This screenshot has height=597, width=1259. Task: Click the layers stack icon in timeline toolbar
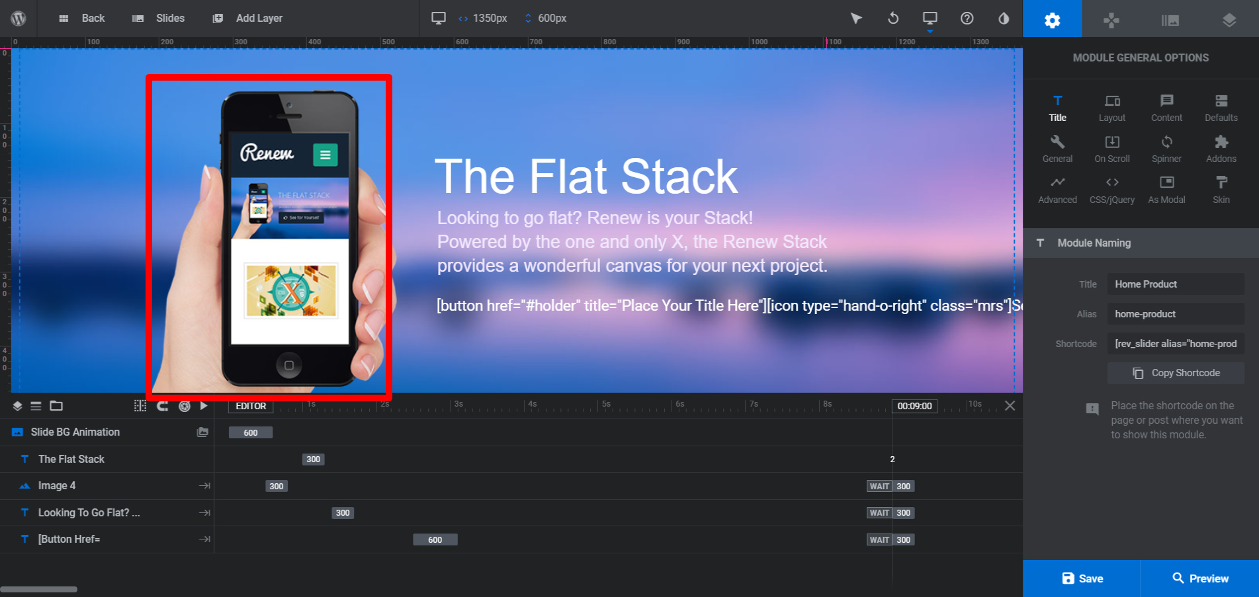tap(18, 406)
